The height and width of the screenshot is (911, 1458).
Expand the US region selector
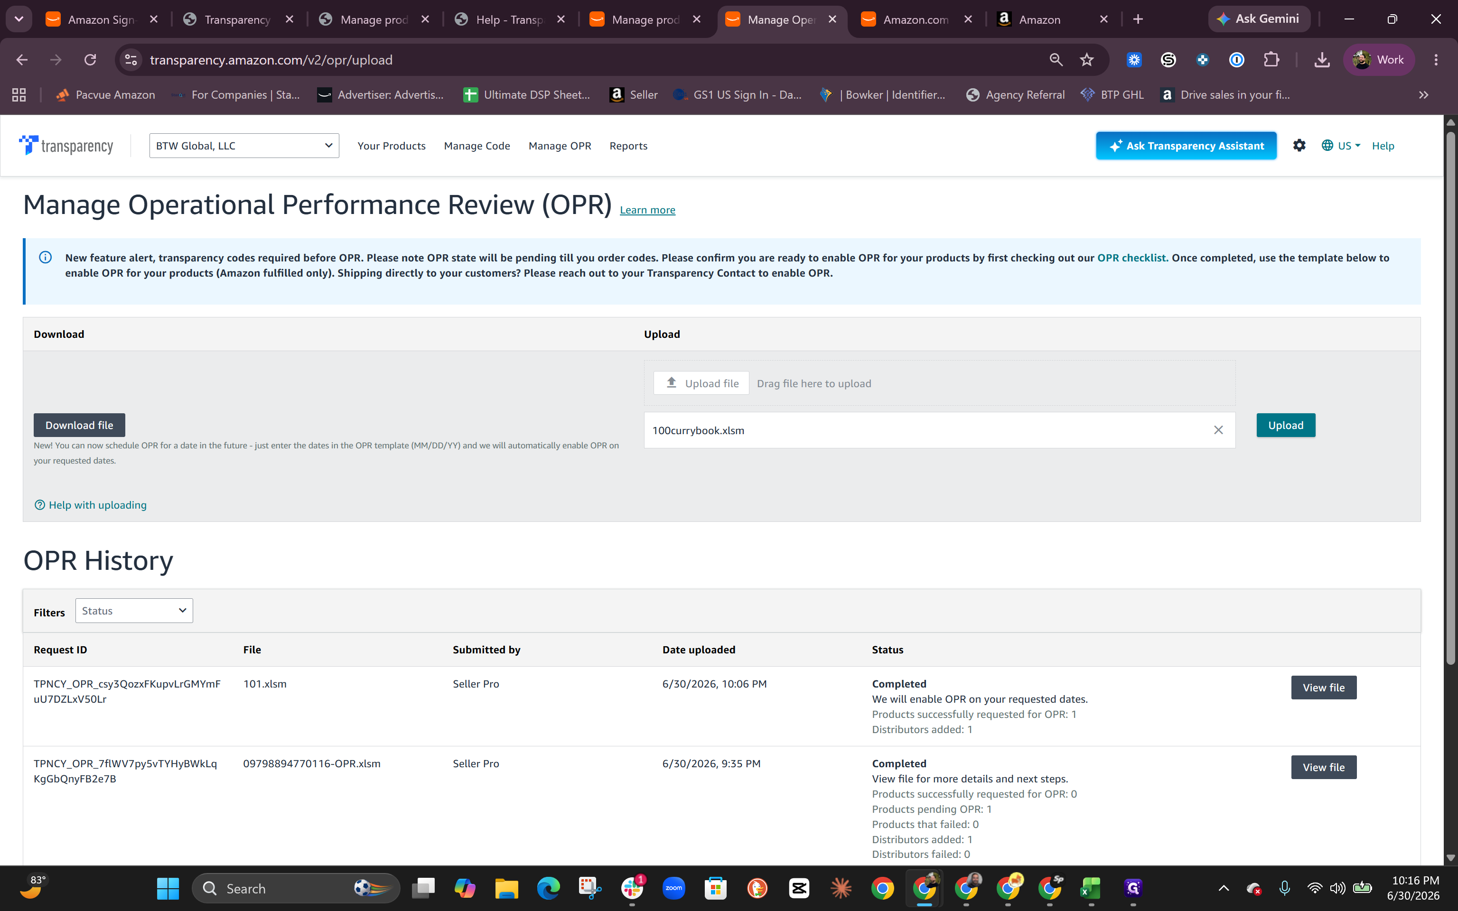[1341, 145]
